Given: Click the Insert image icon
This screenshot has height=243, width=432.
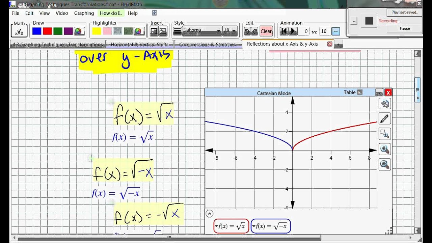Looking at the screenshot, I should click(154, 31).
